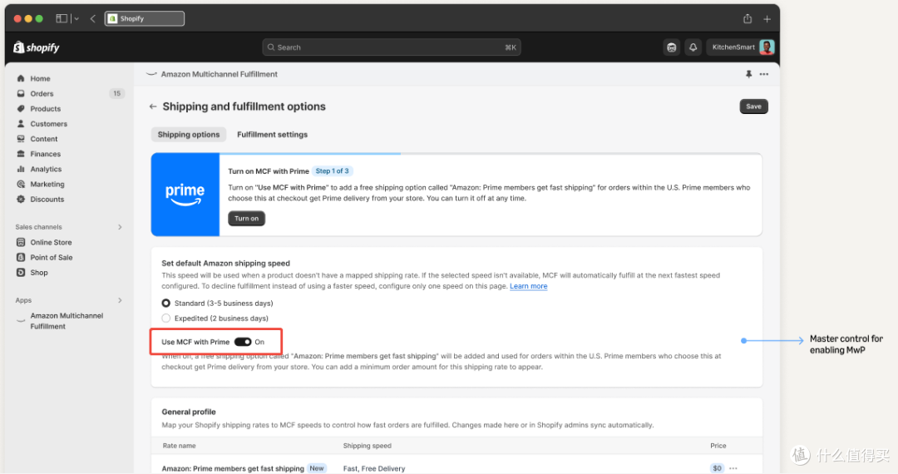Open the Sidekick assistant icon beside the bell
The image size is (898, 474).
click(672, 47)
